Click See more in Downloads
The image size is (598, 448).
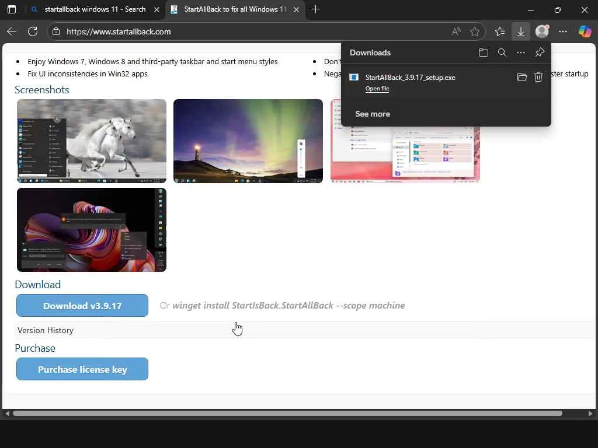pyautogui.click(x=373, y=114)
